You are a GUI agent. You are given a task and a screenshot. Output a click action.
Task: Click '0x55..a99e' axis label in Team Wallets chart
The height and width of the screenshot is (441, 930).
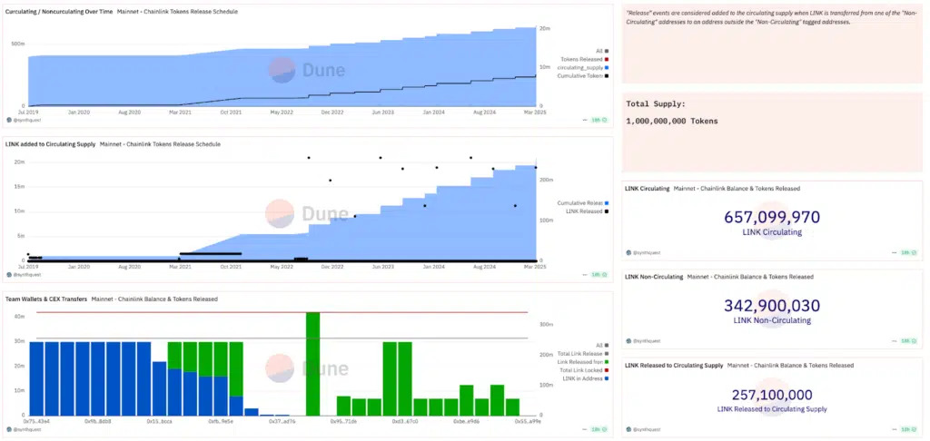[x=528, y=420]
